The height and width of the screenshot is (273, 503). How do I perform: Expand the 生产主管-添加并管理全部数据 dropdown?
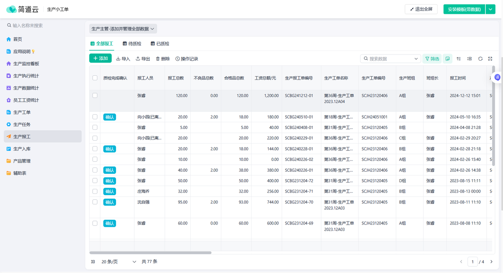click(123, 29)
